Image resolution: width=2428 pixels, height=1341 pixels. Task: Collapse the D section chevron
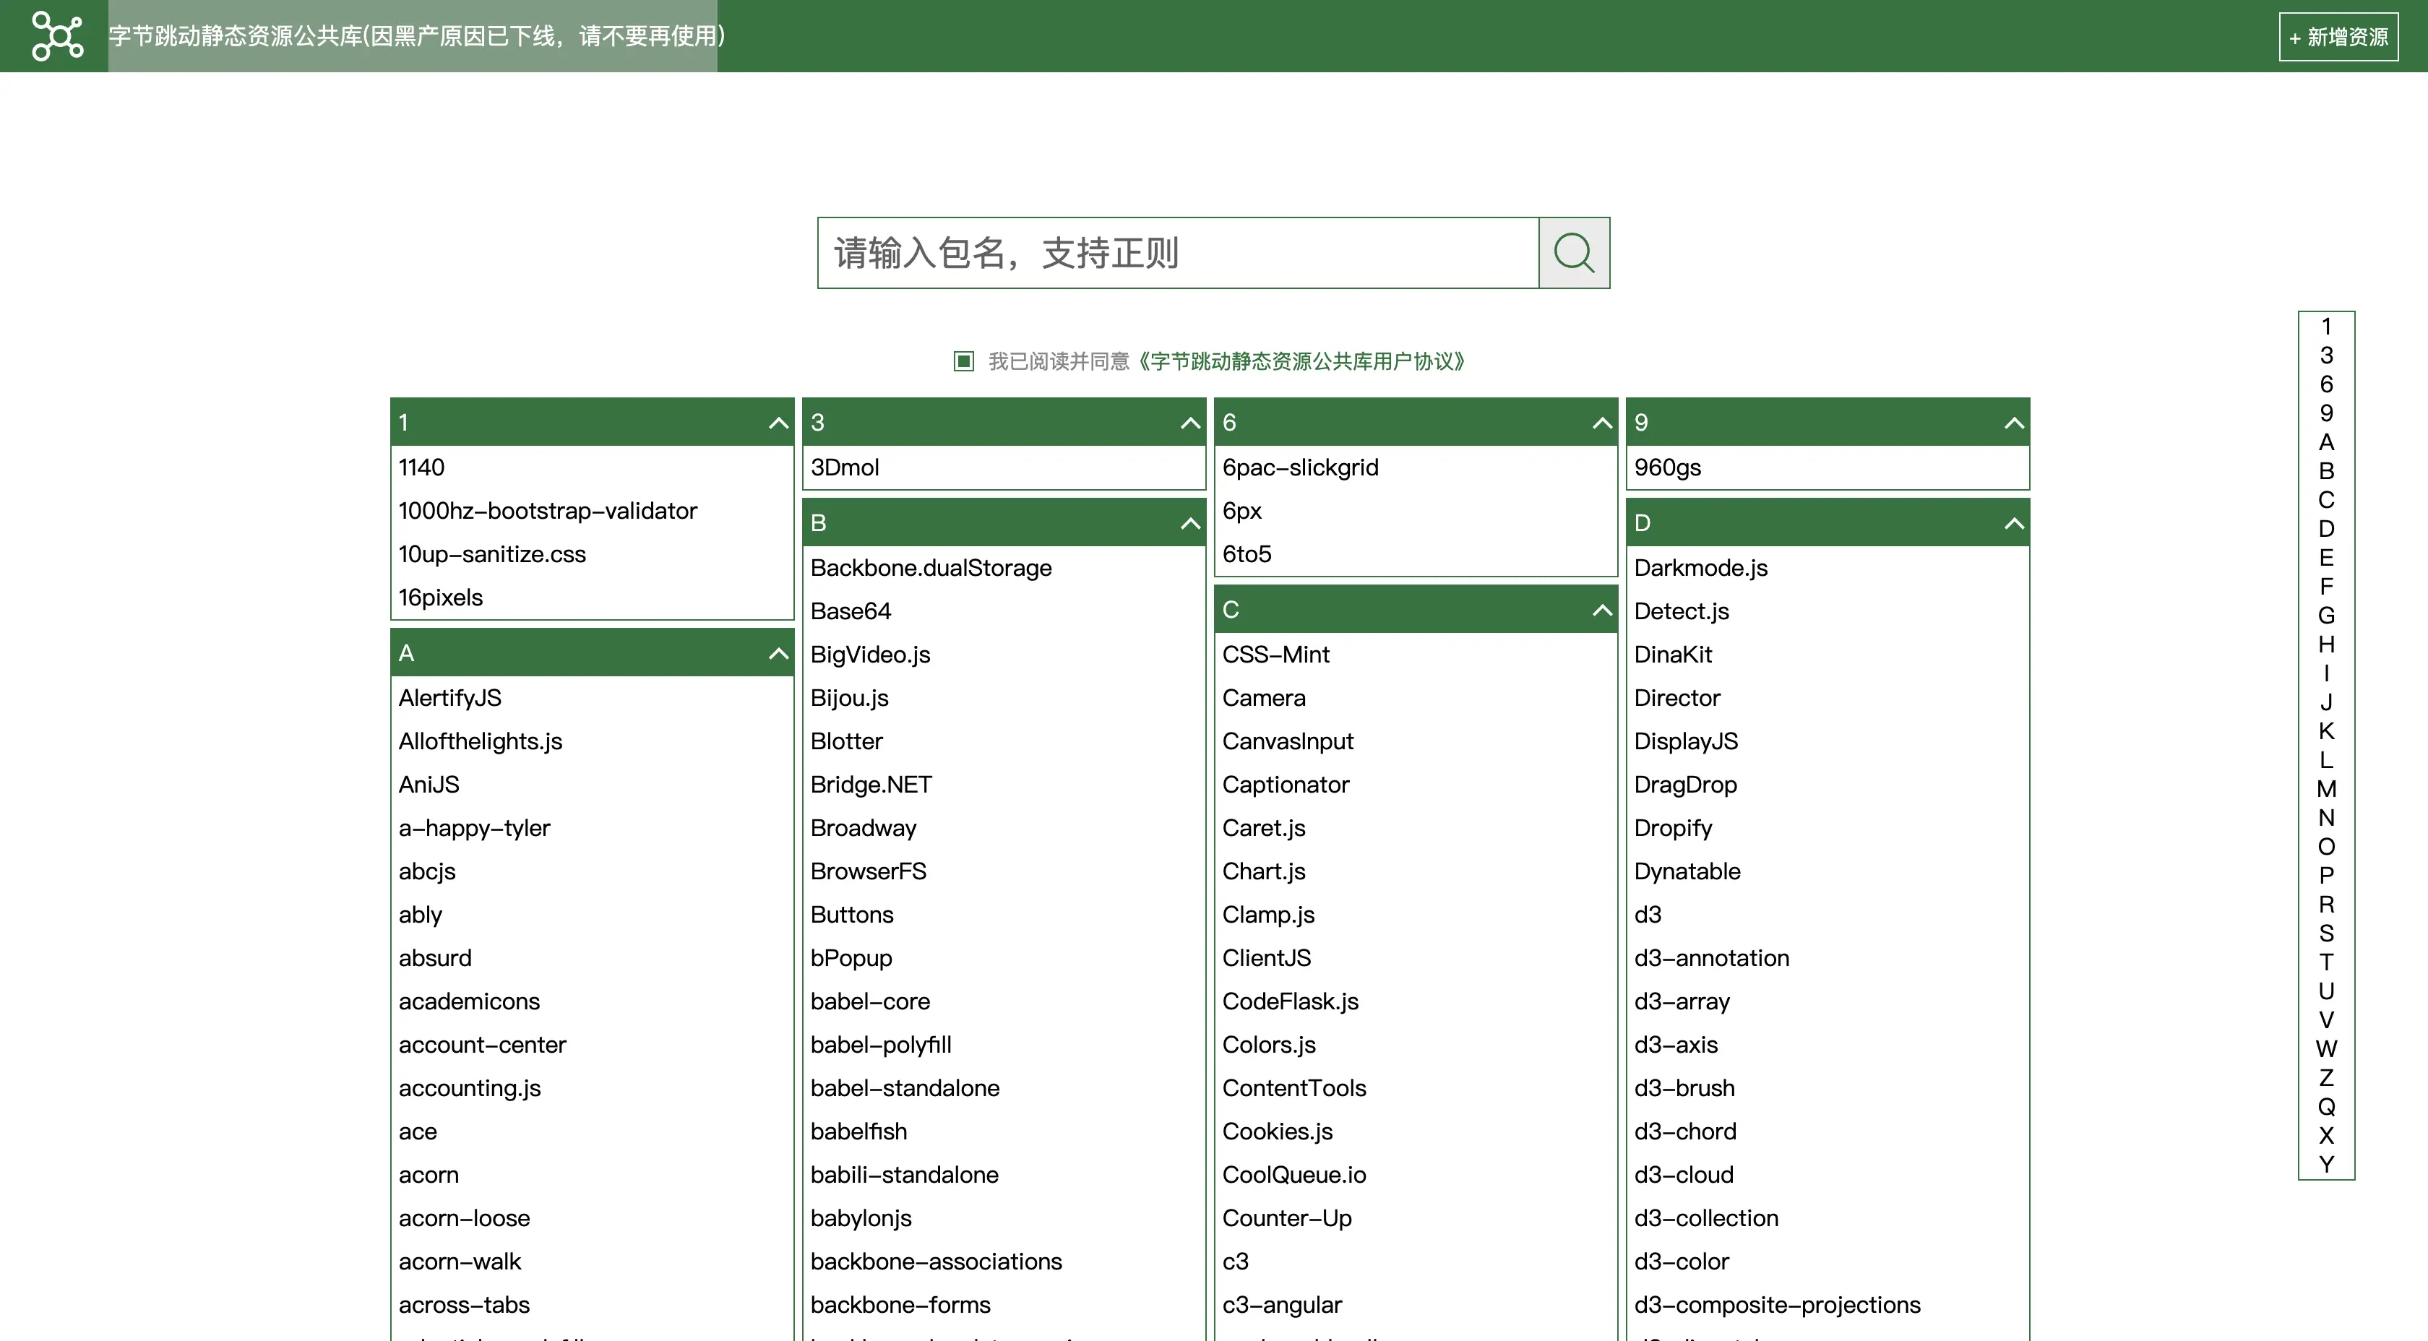point(2013,523)
